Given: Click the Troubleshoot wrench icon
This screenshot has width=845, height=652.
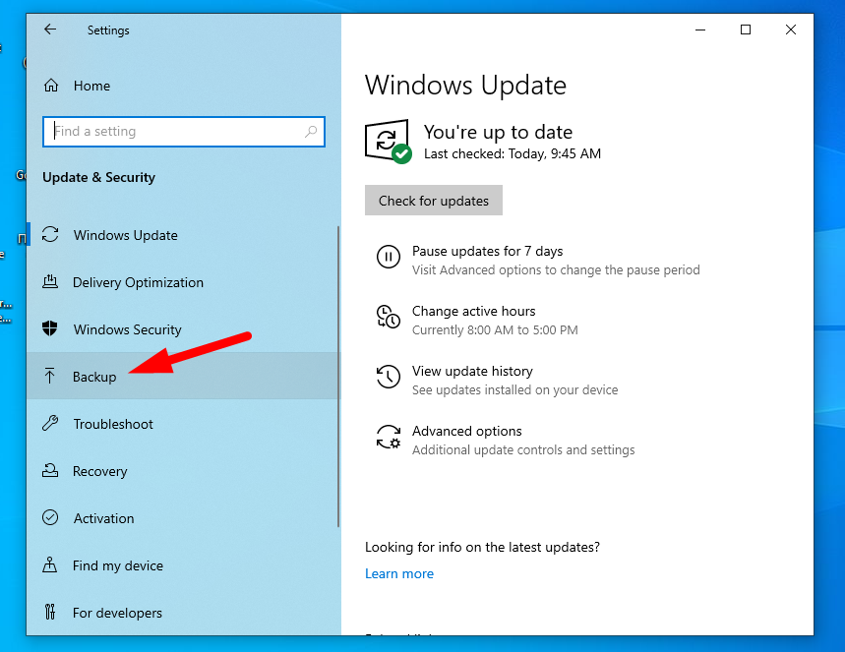Looking at the screenshot, I should [50, 424].
